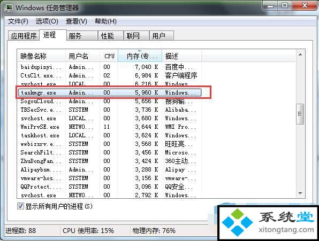Click the 旺旺亮... description cell
Screen dimensions: 319x241
point(179,144)
